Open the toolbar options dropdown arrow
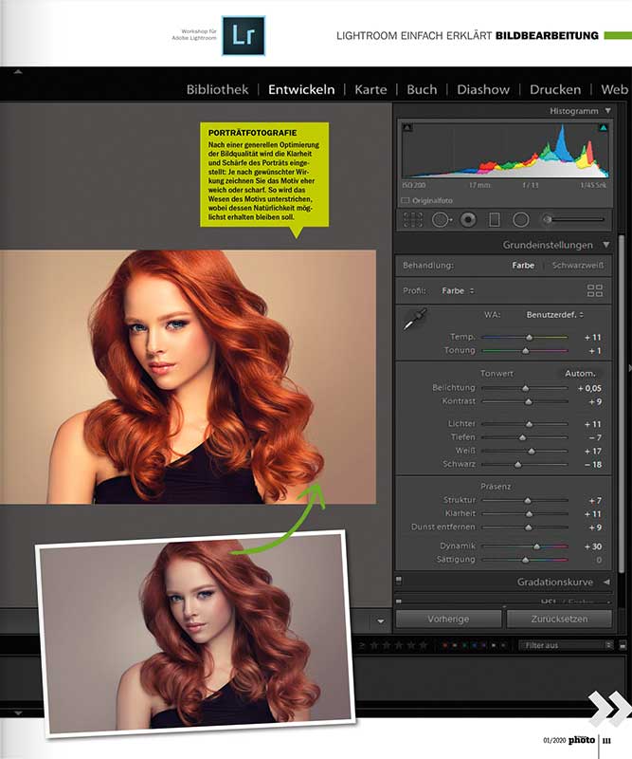The height and width of the screenshot is (759, 632). pyautogui.click(x=381, y=621)
